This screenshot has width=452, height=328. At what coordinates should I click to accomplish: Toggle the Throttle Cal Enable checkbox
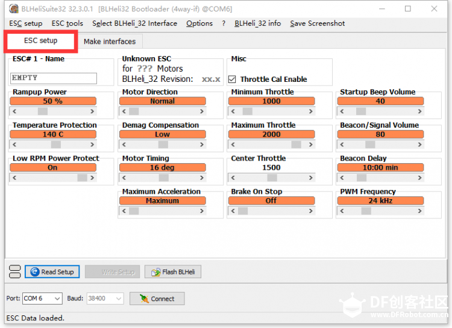(232, 79)
